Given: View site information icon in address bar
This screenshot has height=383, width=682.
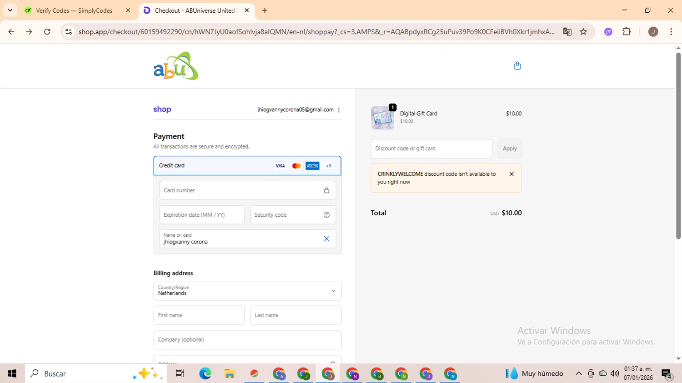Looking at the screenshot, I should click(x=69, y=32).
